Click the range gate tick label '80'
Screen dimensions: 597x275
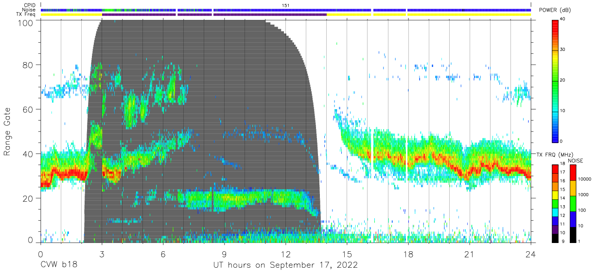click(29, 65)
